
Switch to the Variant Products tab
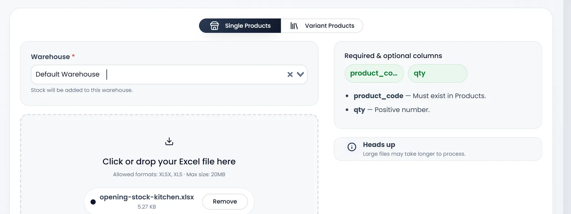click(322, 26)
